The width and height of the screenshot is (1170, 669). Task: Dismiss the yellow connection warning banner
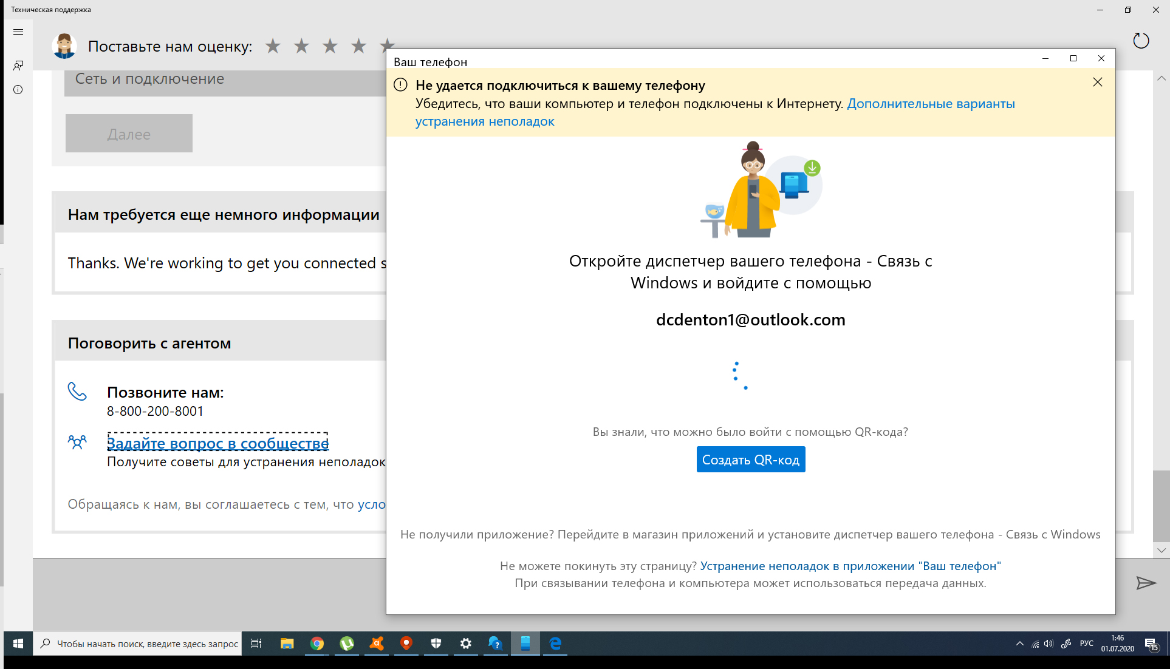pyautogui.click(x=1097, y=83)
